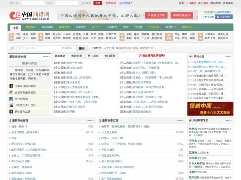Open the 领航中国 喜迎十八大文艺晚会 banner

[210, 109]
